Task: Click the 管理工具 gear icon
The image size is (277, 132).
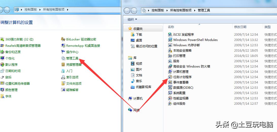Action: click(63, 58)
